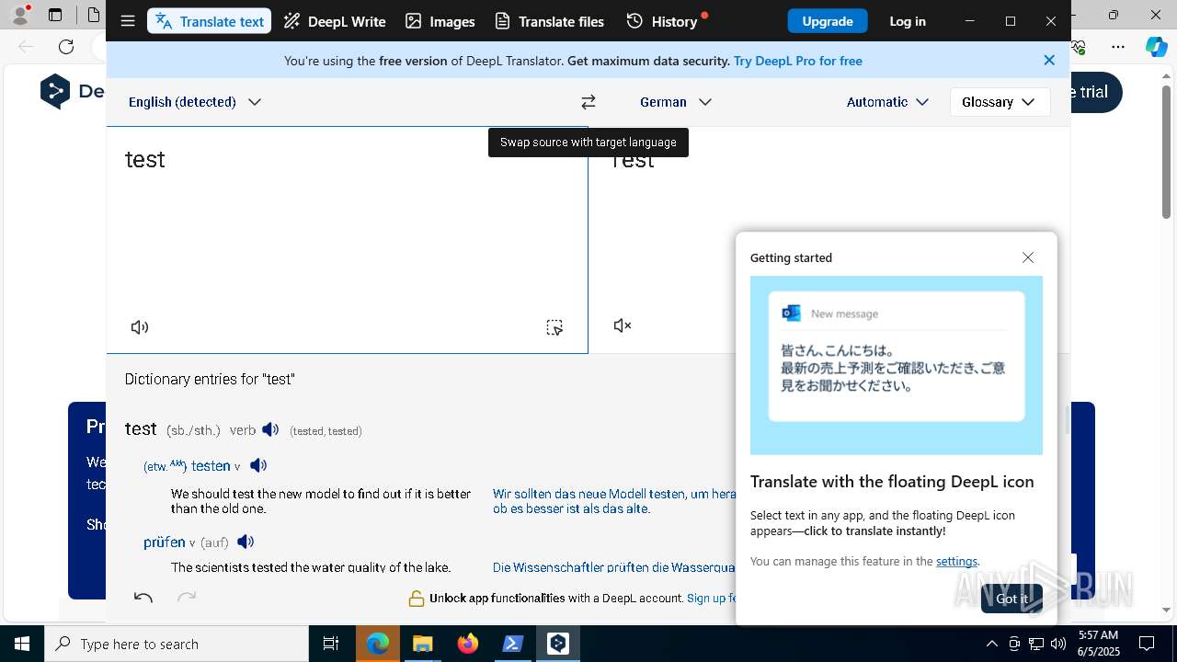This screenshot has height=662, width=1177.
Task: Show hidden system tray icons
Action: (992, 644)
